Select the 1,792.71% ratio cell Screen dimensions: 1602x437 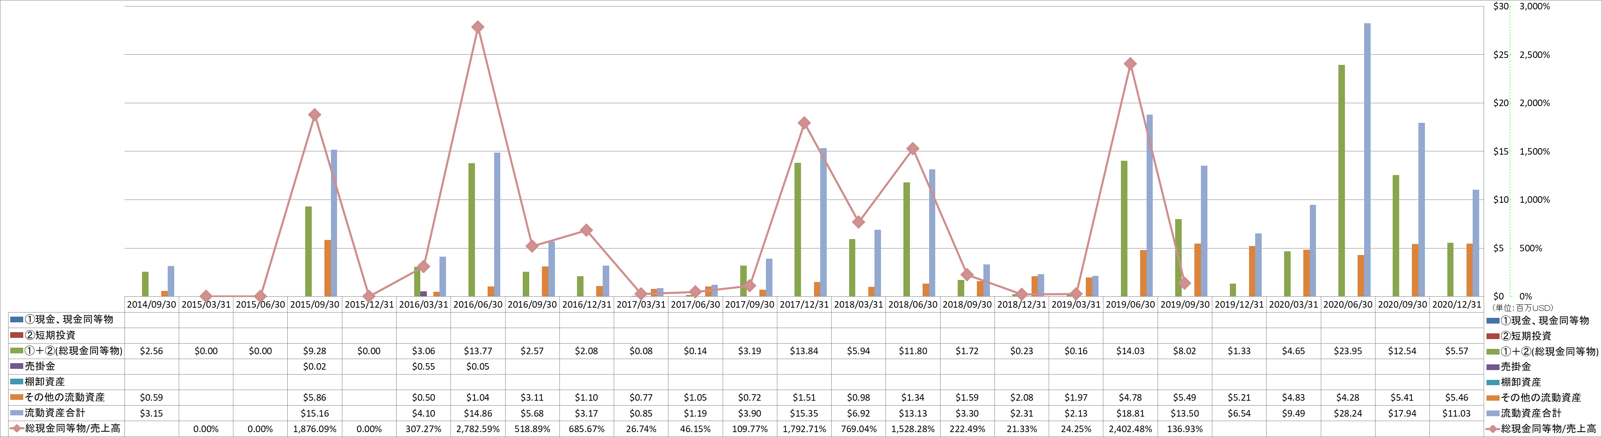tap(804, 429)
